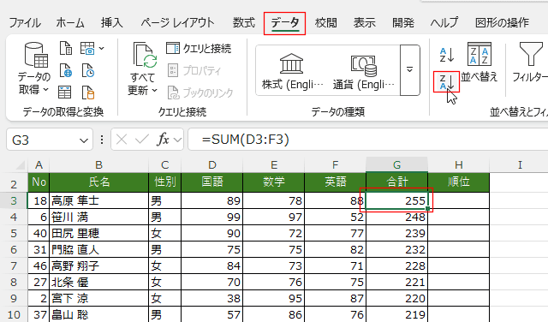Expand the すべて更新 dropdown arrow
Screen dimensions: 548x322
[x=155, y=91]
